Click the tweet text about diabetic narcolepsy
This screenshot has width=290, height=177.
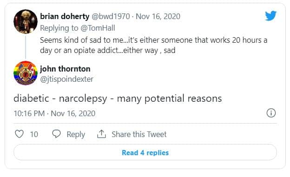point(118,98)
